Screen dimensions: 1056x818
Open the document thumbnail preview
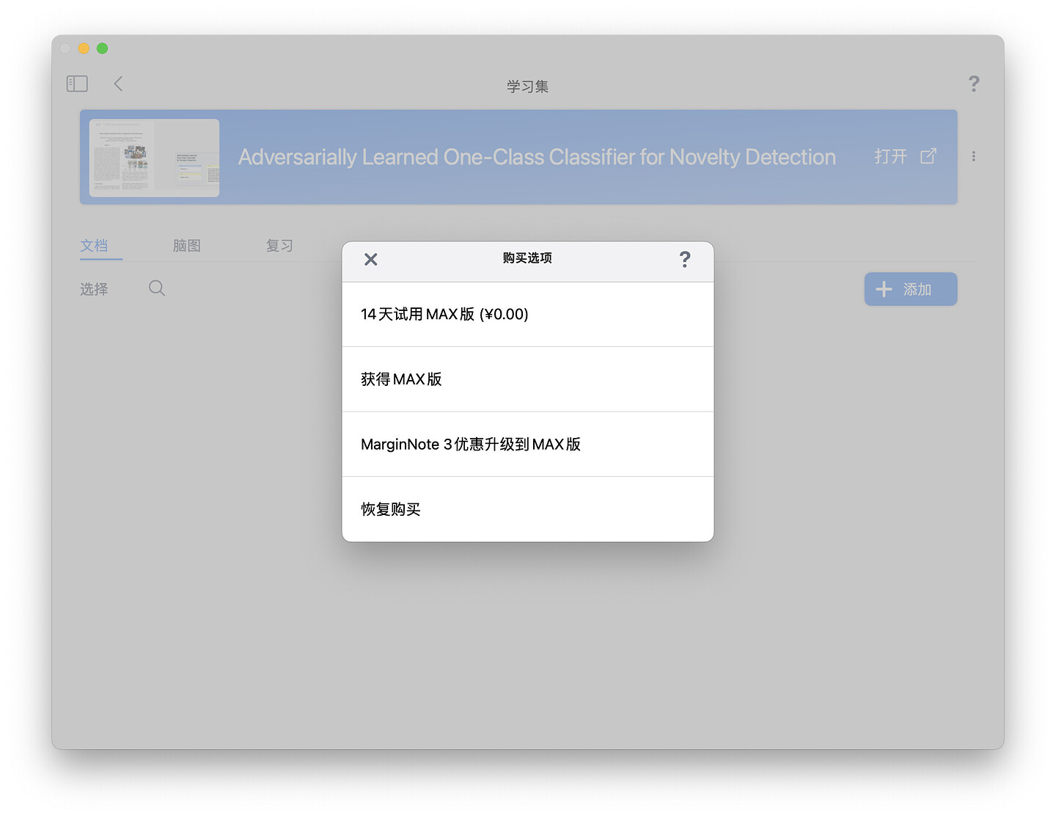(154, 158)
